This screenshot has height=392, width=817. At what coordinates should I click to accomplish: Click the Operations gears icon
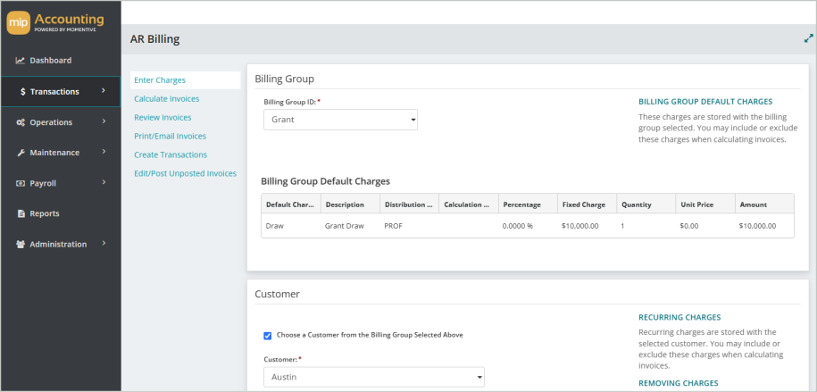21,122
